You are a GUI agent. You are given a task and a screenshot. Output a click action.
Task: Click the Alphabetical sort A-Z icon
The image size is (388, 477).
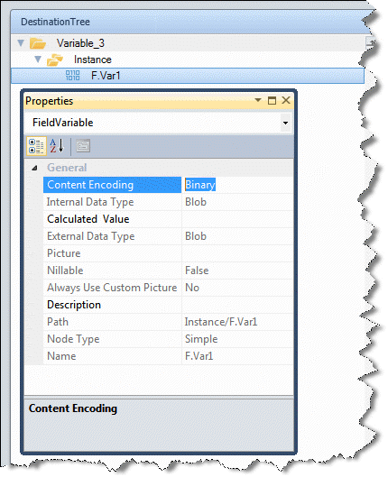(57, 146)
